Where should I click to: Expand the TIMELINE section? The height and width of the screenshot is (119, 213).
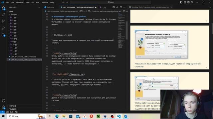pyautogui.click(x=24, y=109)
